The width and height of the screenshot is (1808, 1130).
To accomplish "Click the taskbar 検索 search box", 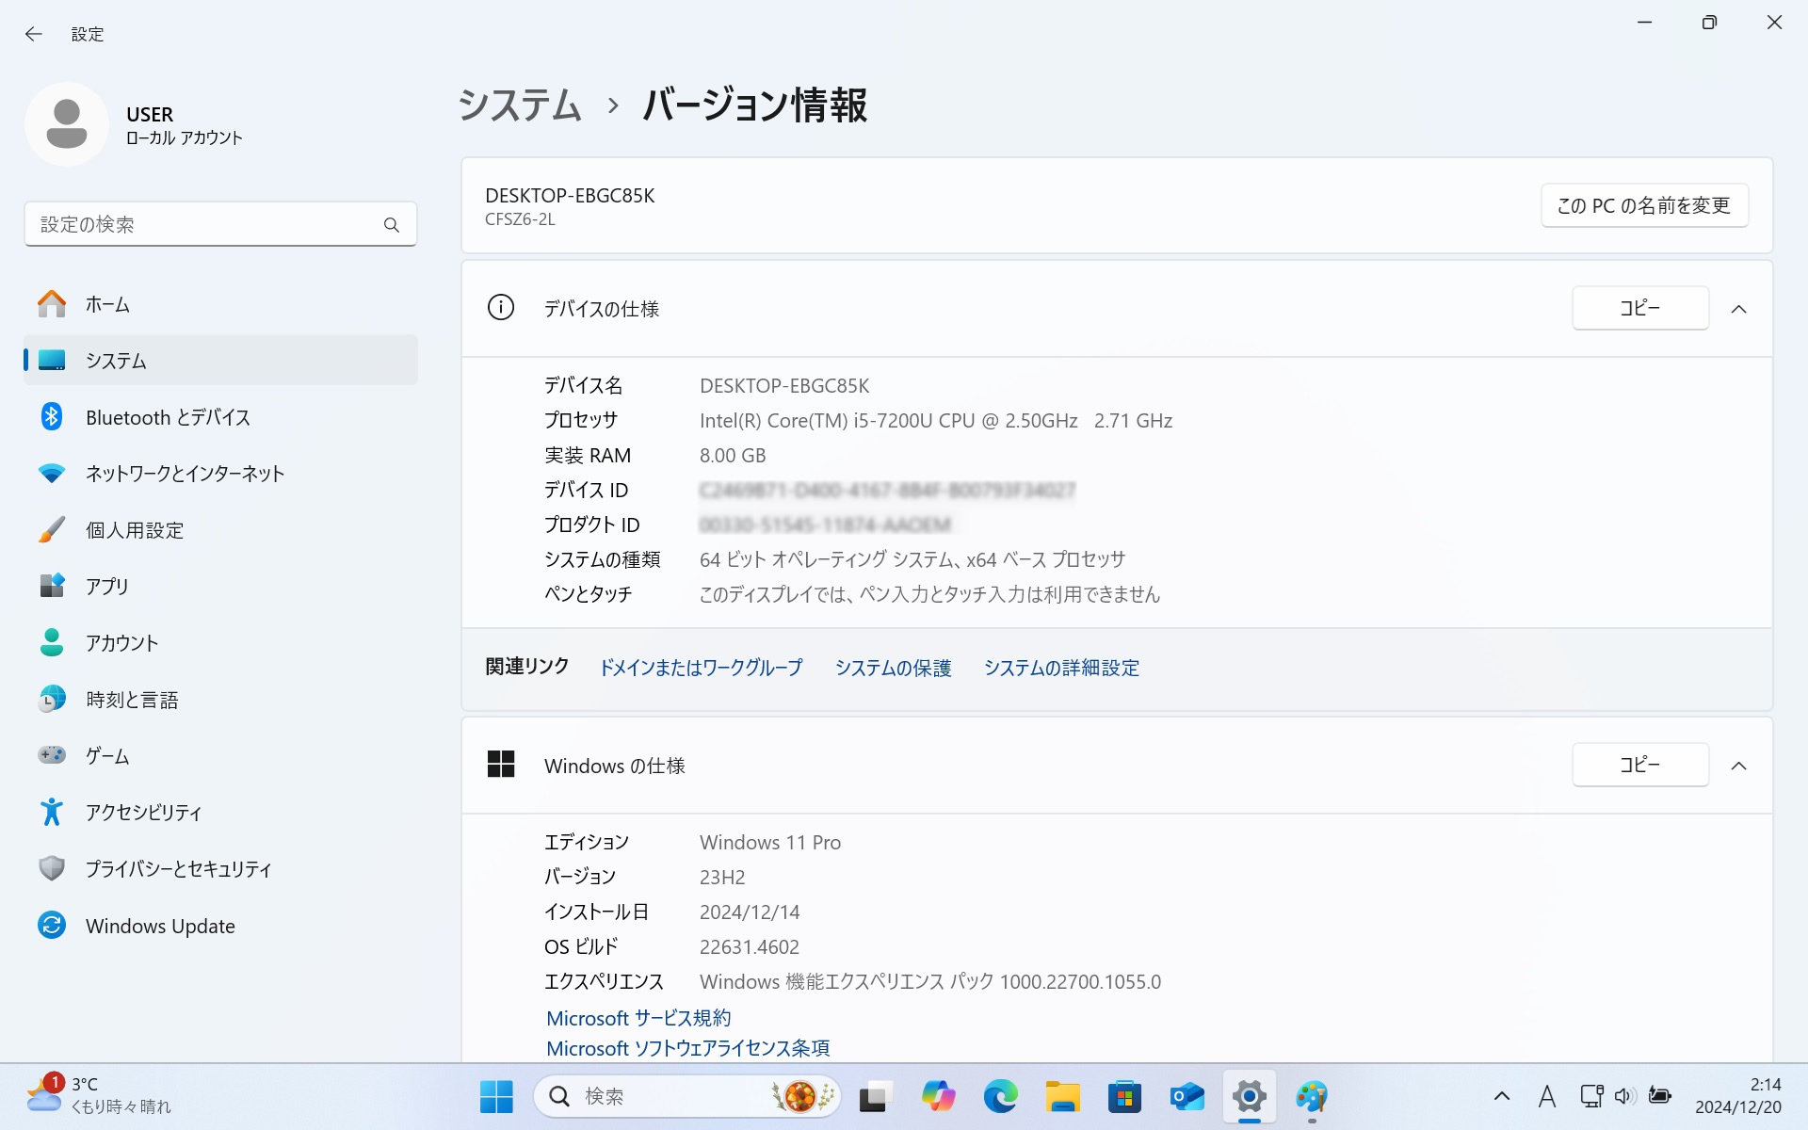I will click(x=687, y=1096).
